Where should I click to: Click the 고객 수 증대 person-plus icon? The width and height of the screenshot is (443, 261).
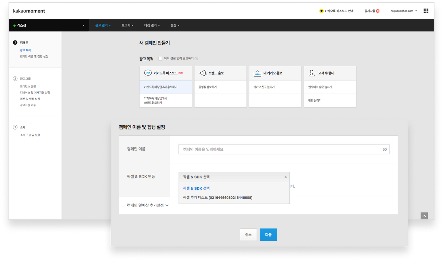[x=312, y=73]
